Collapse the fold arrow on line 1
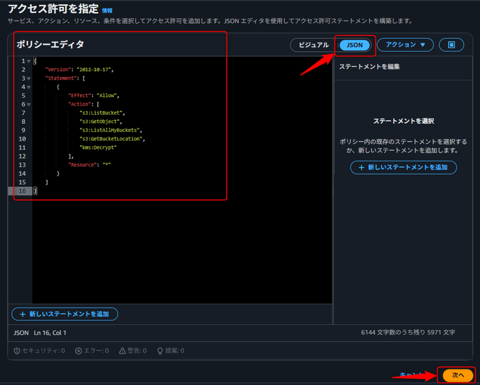The width and height of the screenshot is (480, 385). pyautogui.click(x=29, y=61)
